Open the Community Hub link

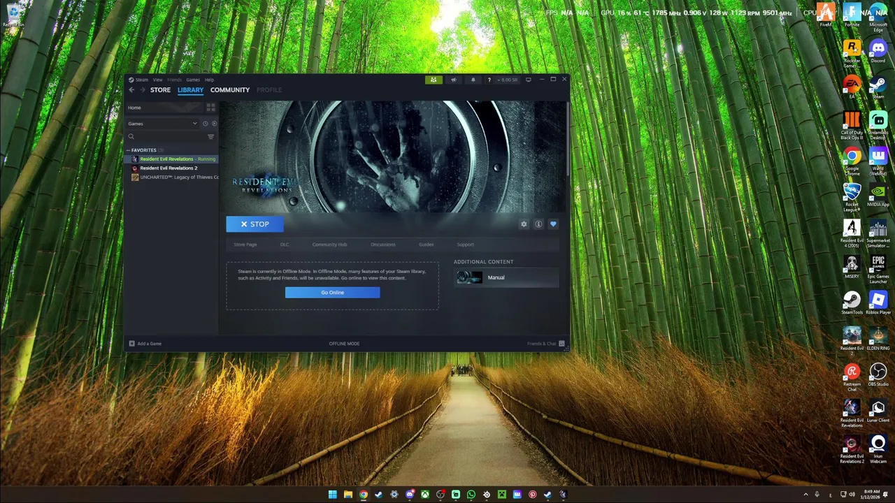329,245
